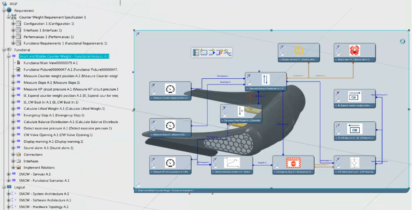Select Measure HP circuit pressure A.1 tree row
The image size is (412, 210).
click(x=71, y=89)
